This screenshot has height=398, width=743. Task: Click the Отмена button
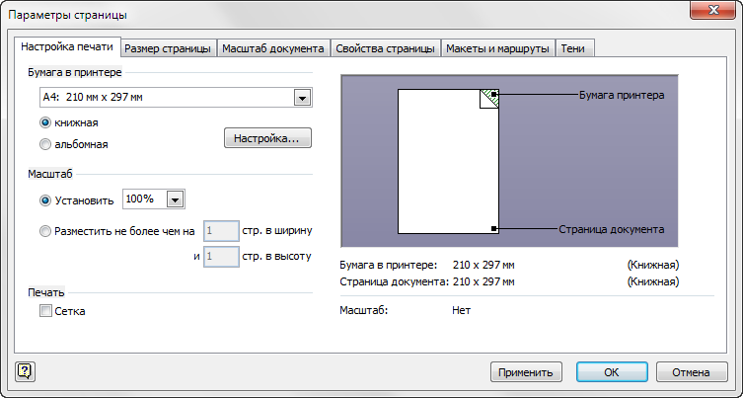tap(692, 372)
